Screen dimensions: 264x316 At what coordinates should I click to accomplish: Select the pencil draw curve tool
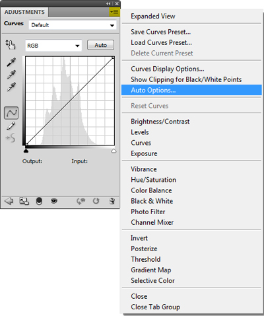pos(11,126)
